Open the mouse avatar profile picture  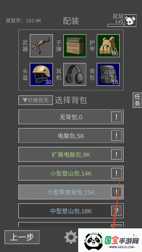[130, 20]
